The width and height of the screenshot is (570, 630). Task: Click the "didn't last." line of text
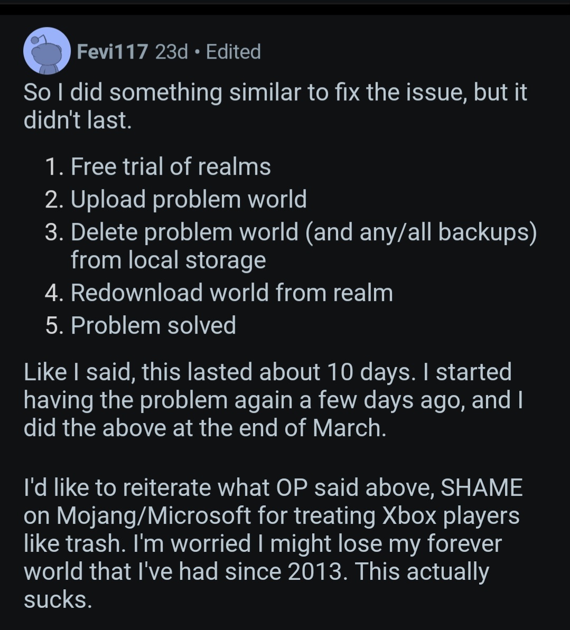click(x=77, y=120)
